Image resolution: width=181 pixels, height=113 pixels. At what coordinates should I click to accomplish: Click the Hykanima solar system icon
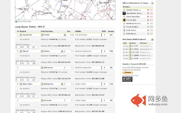coord(42,84)
